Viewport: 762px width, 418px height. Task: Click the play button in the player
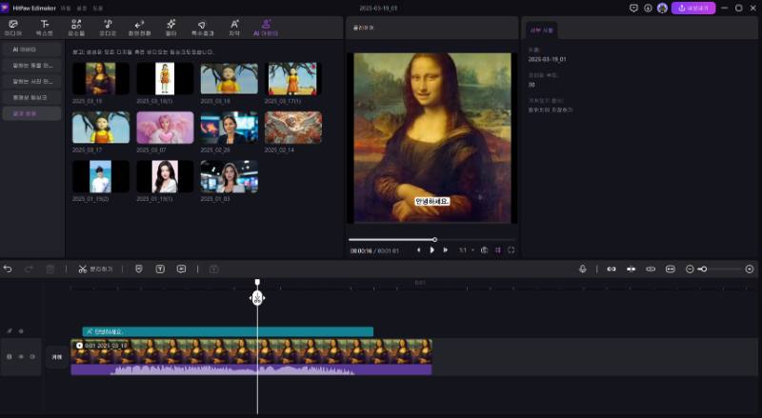click(431, 249)
